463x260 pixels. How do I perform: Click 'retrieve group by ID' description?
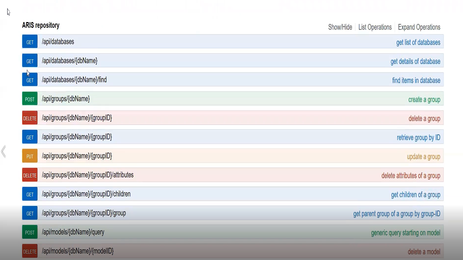tap(418, 138)
